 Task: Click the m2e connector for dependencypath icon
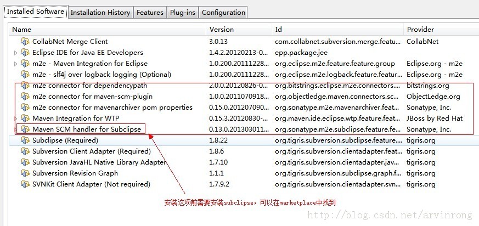(x=25, y=86)
